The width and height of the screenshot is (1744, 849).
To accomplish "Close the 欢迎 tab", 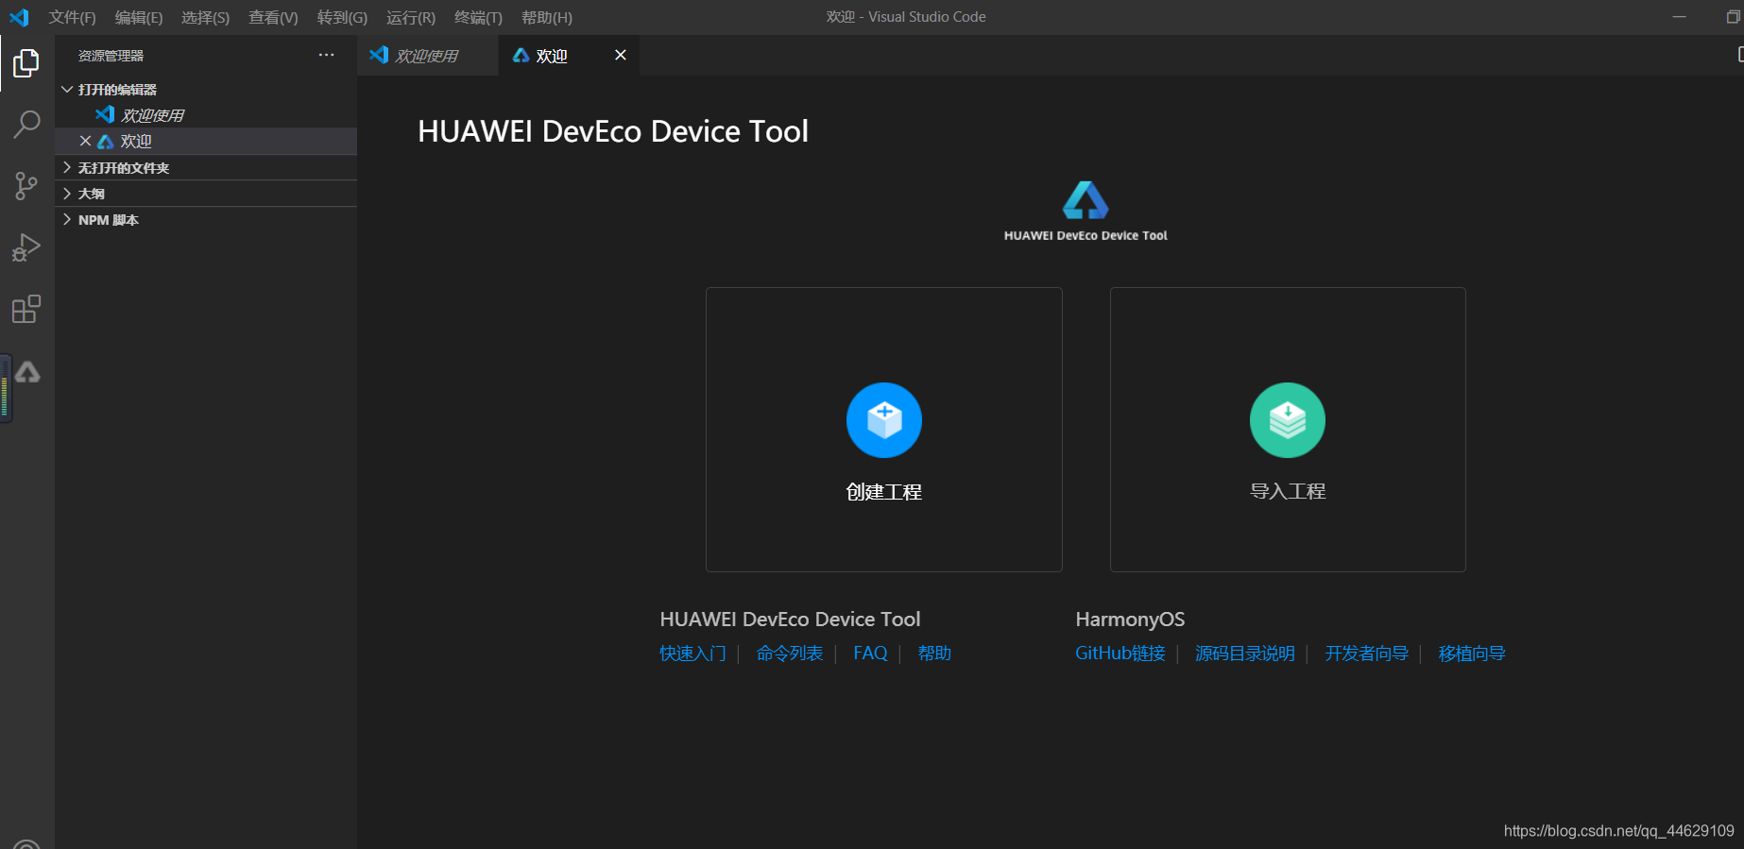I will (621, 56).
